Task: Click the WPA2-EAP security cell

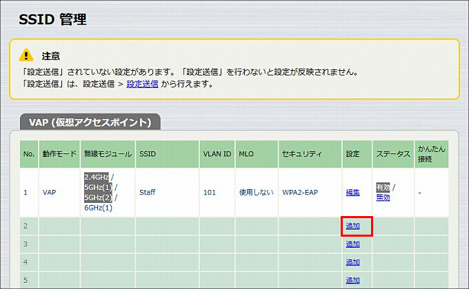Action: click(310, 193)
